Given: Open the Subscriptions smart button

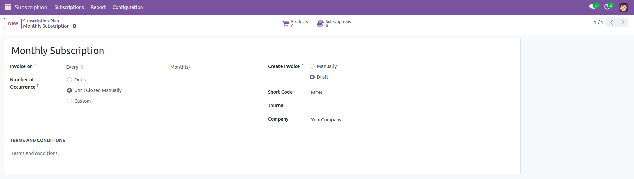Looking at the screenshot, I should [x=334, y=23].
